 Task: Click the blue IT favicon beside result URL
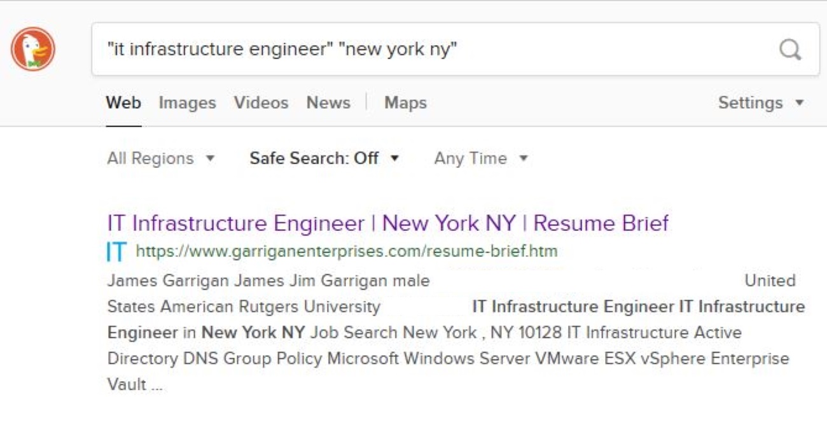[x=117, y=251]
